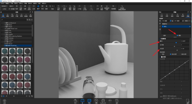Open the light manager icon
Screen dimensions: 192x104
click(x=113, y=6)
